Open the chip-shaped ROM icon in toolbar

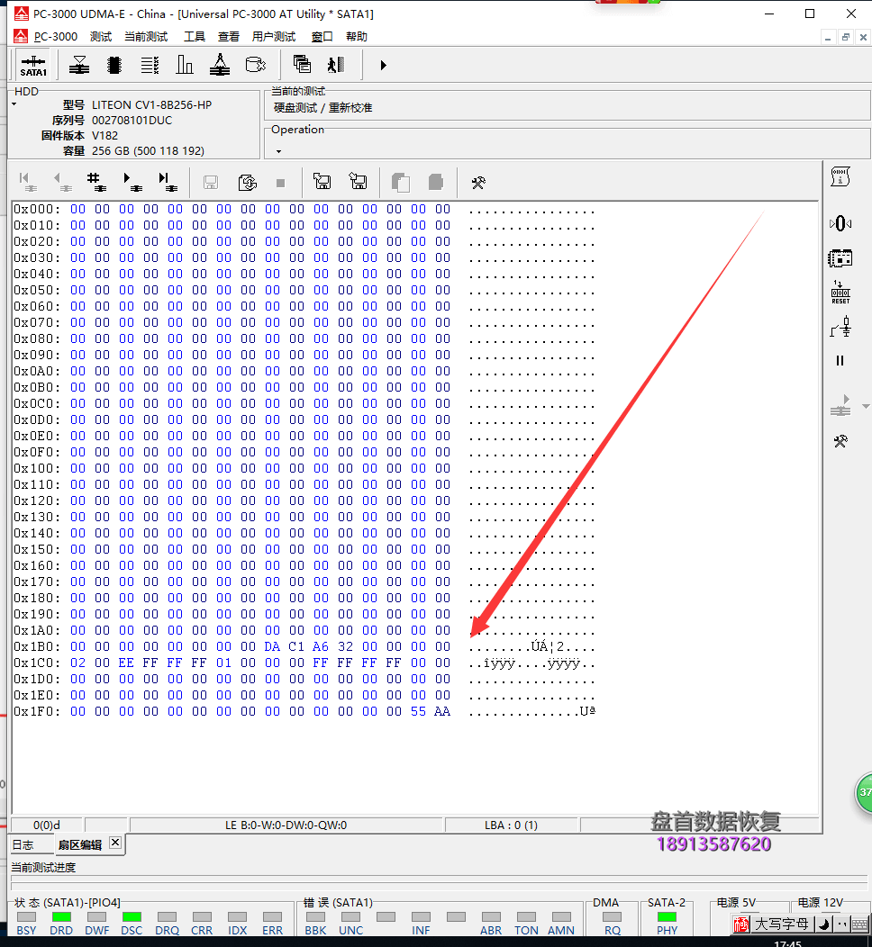click(x=114, y=65)
